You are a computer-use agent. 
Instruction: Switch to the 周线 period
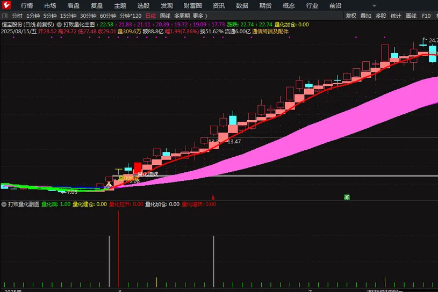click(165, 16)
